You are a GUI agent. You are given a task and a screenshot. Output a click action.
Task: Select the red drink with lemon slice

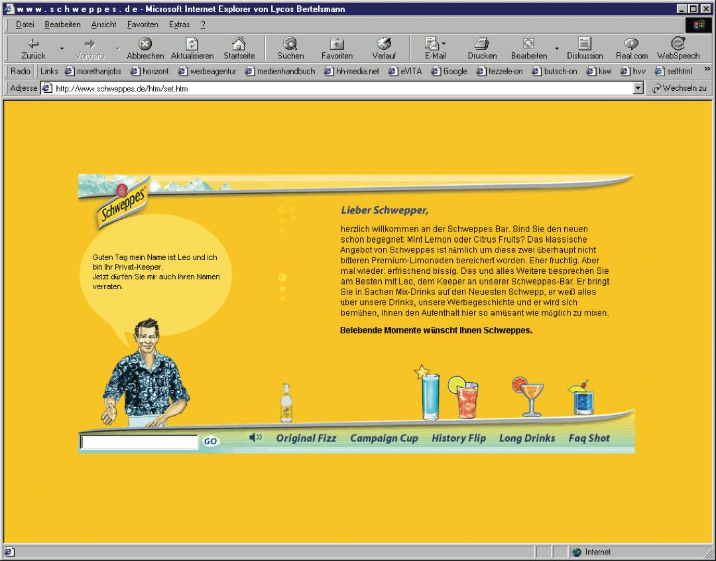[464, 397]
